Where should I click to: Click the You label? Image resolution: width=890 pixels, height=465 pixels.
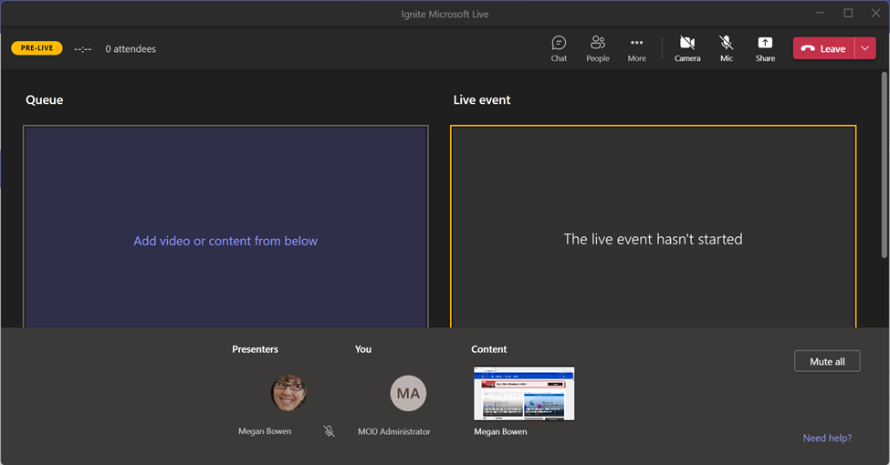[363, 349]
